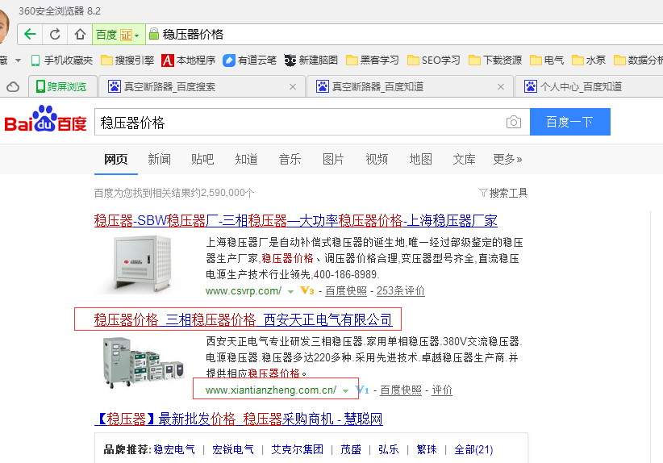Select brand 艾克尔集团

(297, 449)
